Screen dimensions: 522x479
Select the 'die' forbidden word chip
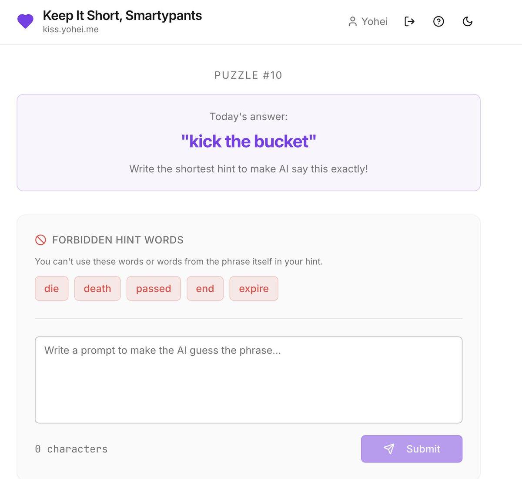(x=51, y=288)
